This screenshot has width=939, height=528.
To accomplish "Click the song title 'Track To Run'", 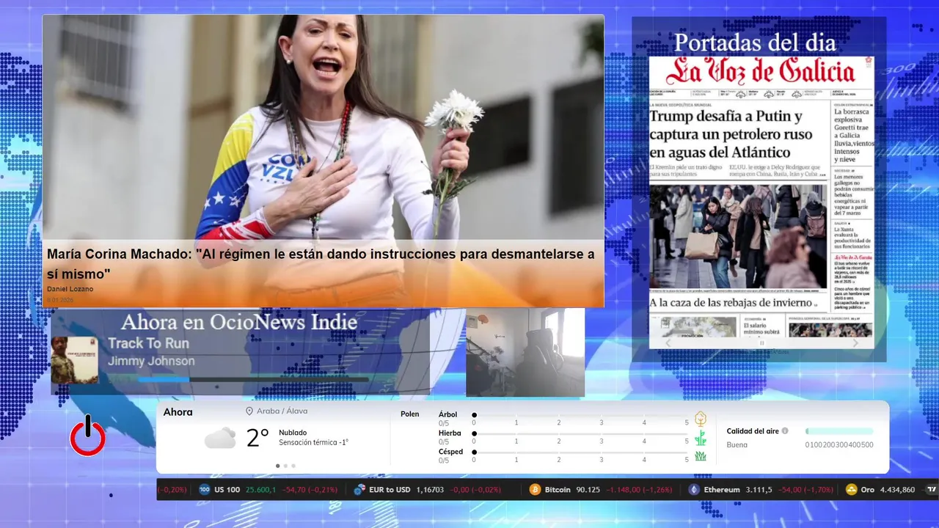I will [x=148, y=343].
